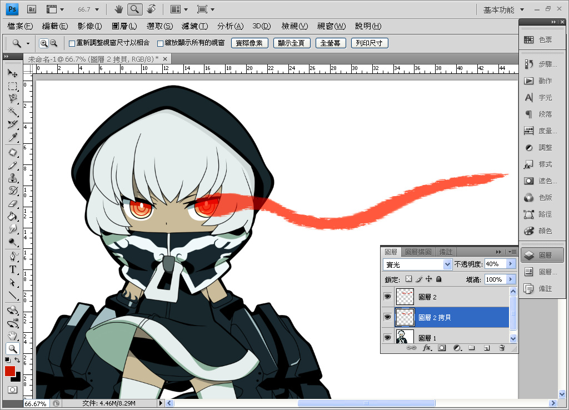
Task: Click the delete layer trash icon
Action: pos(501,348)
